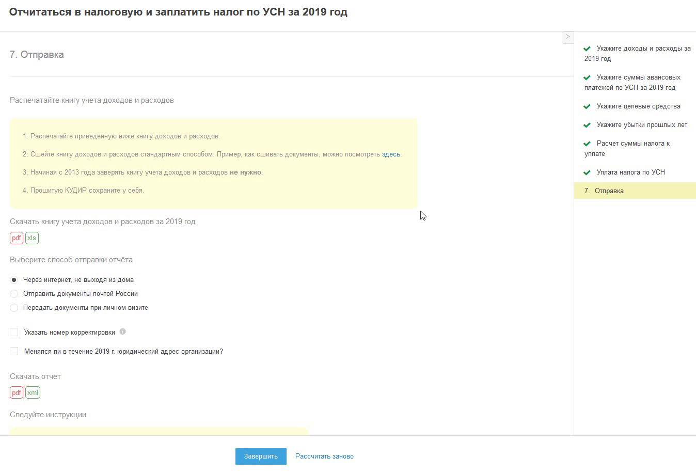Viewport: 696px width, 473px height.
Task: Go to step 'Укажите доходы и расходы за 2019 год'
Action: coord(638,53)
